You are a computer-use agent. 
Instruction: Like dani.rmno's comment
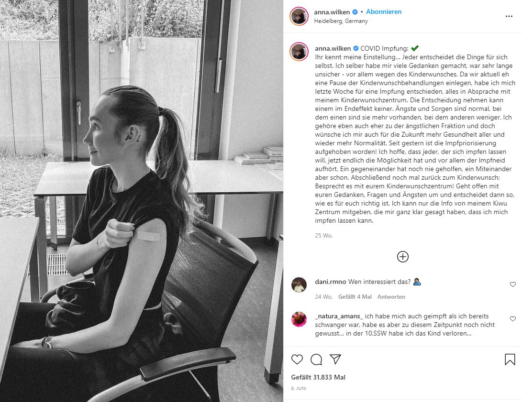[x=513, y=284]
